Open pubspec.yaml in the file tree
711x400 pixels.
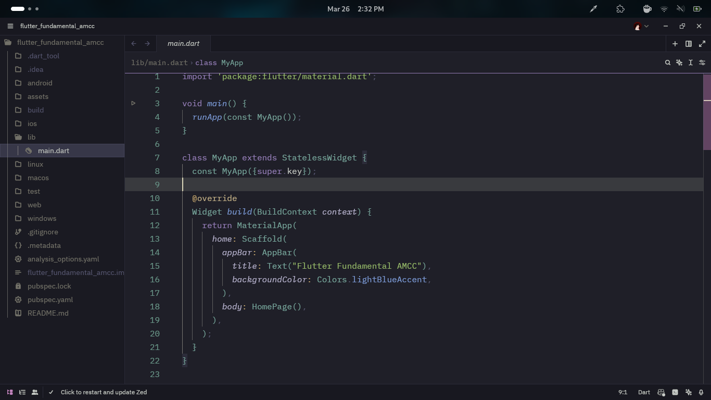click(x=50, y=299)
